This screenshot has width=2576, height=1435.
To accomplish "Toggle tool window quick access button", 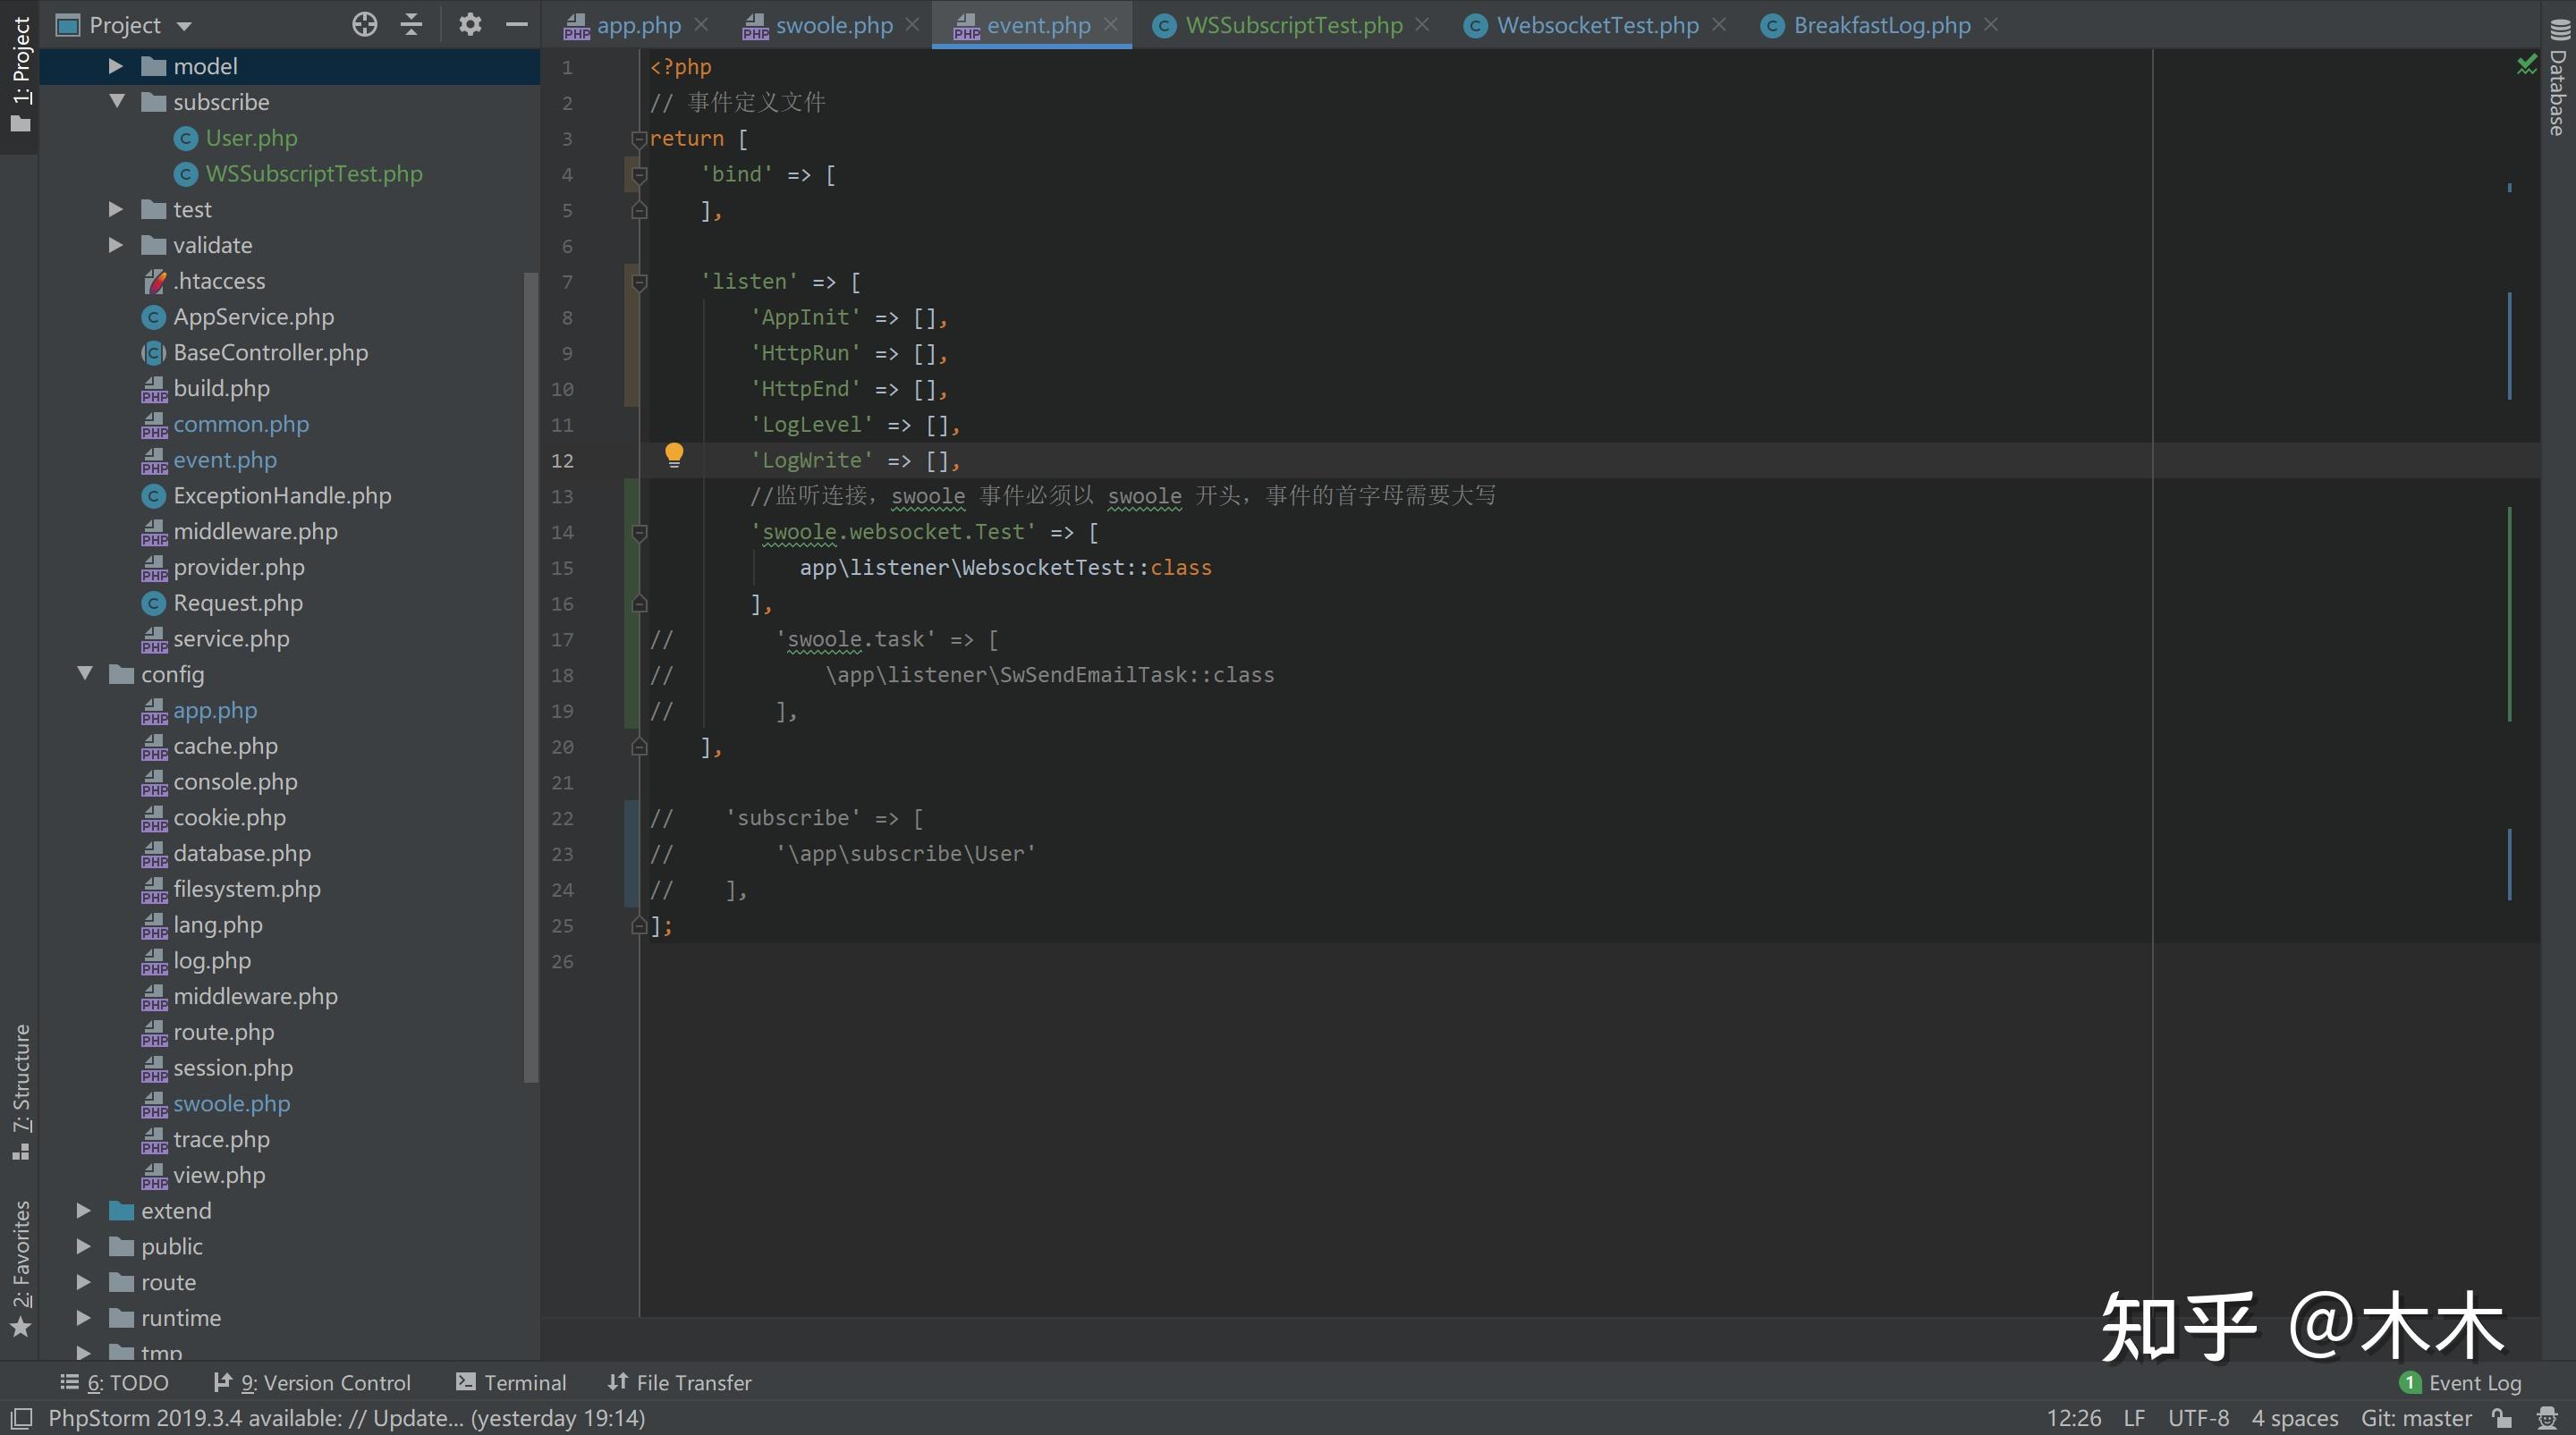I will pos(21,1418).
